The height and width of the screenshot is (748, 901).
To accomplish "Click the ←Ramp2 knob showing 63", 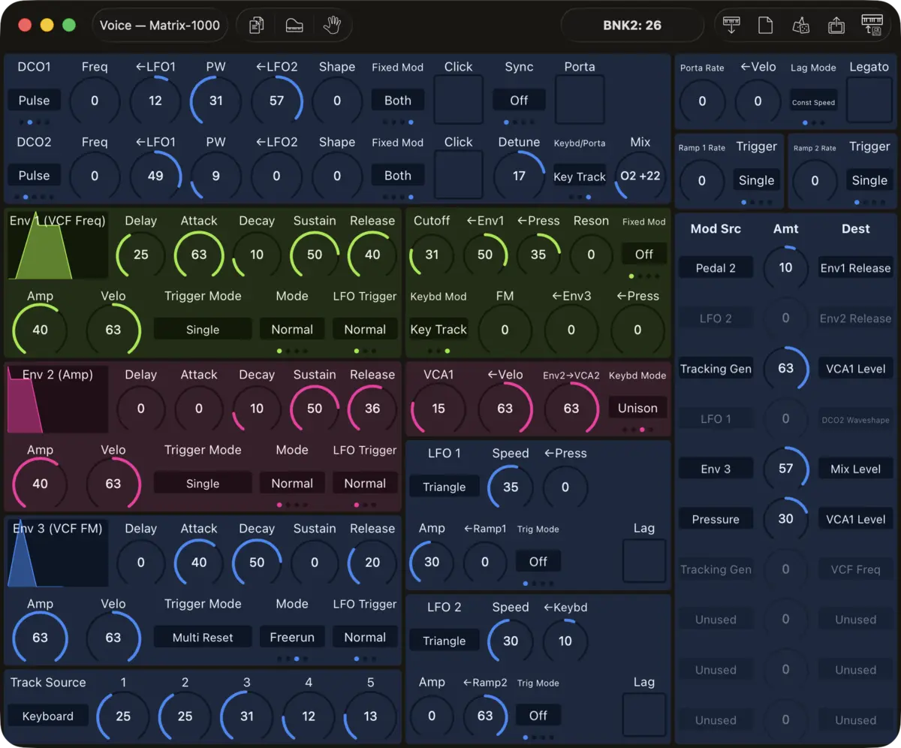I will pos(485,716).
